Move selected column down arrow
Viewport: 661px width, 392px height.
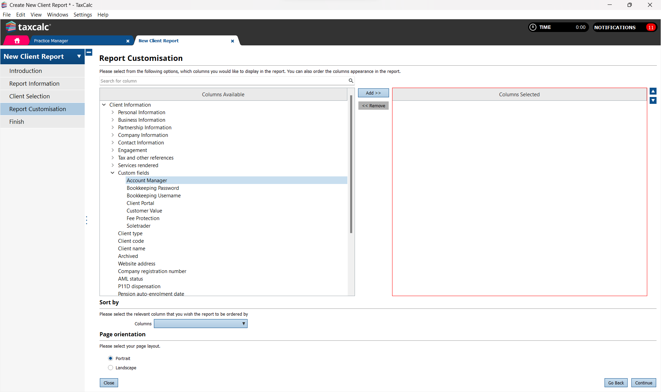click(653, 100)
